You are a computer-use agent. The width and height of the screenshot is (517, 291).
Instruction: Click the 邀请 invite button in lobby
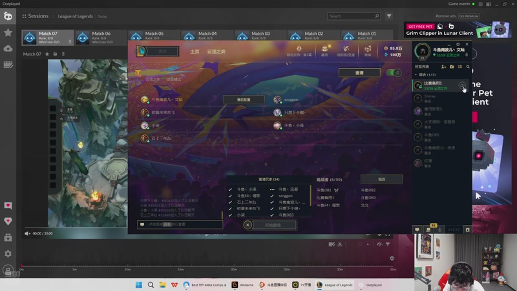pyautogui.click(x=359, y=72)
